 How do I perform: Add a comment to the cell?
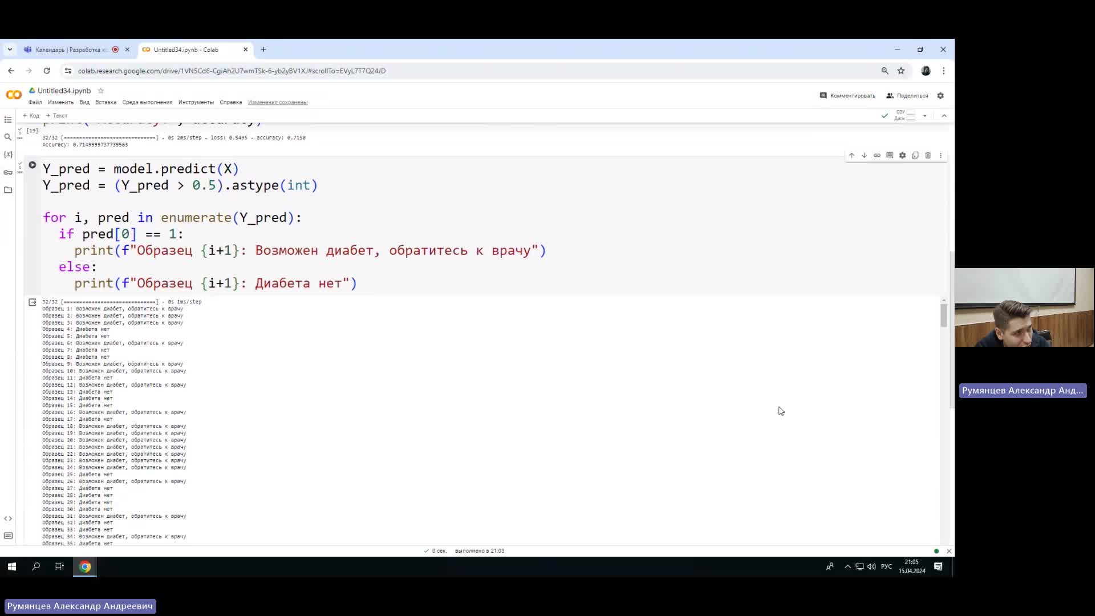point(890,155)
